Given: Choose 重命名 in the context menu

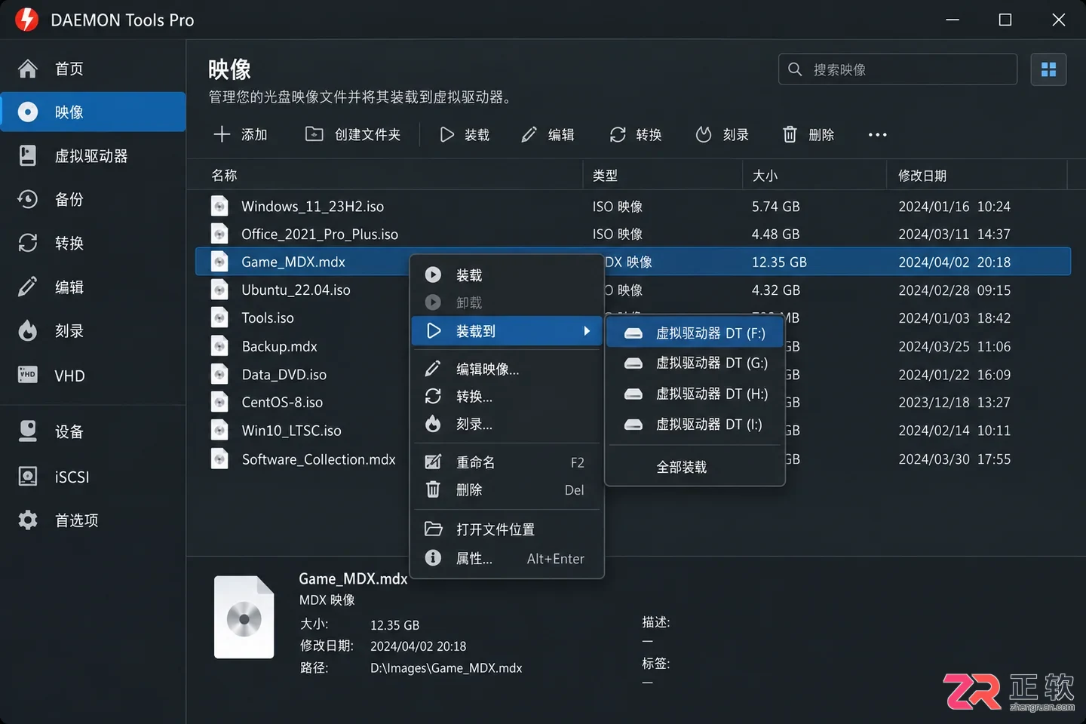Looking at the screenshot, I should pos(507,462).
